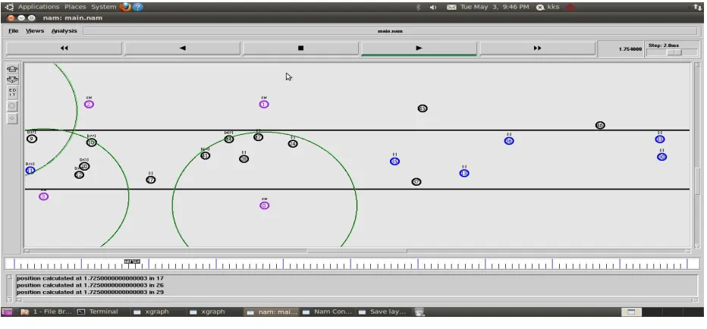Select purple sink node 0

264,205
